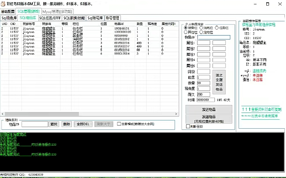Click the 时间 field showing 9999999
Image resolution: width=286 pixels, height=178 pixels.
[x=206, y=100]
